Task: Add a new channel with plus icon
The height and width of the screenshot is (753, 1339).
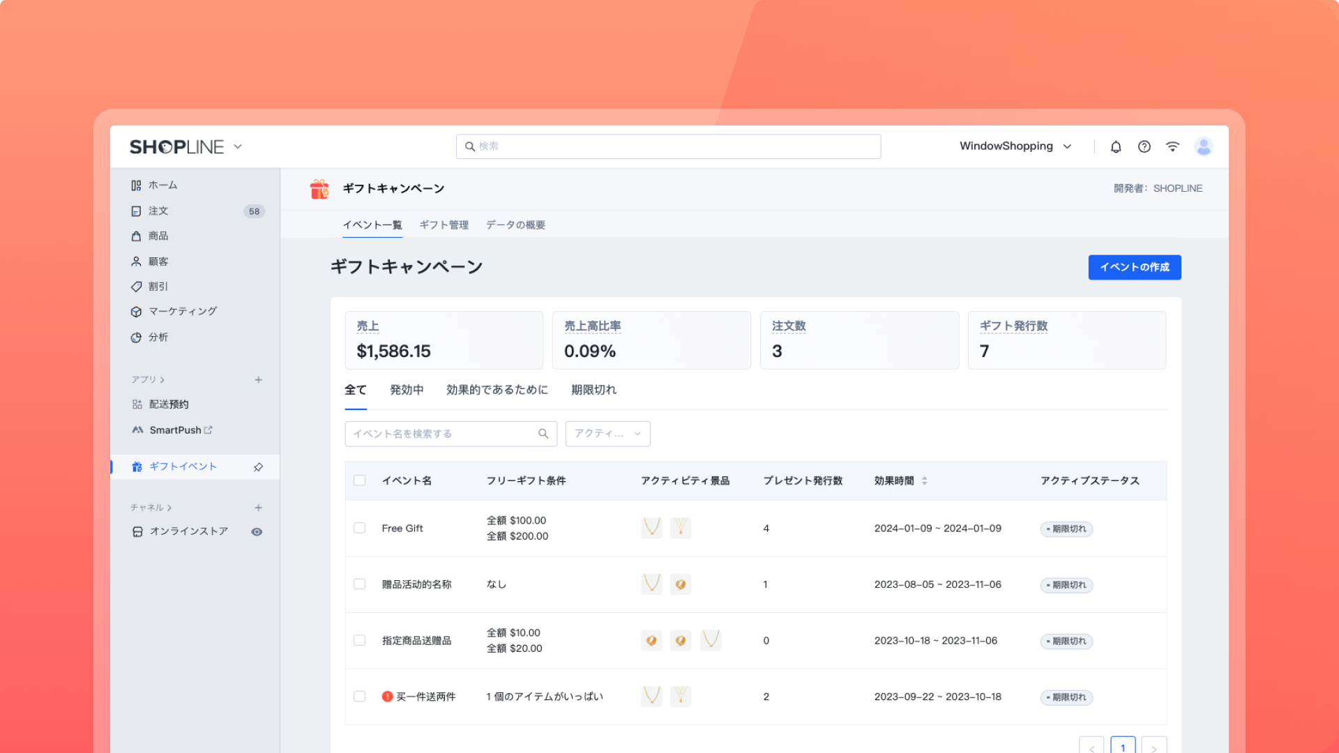Action: (258, 508)
